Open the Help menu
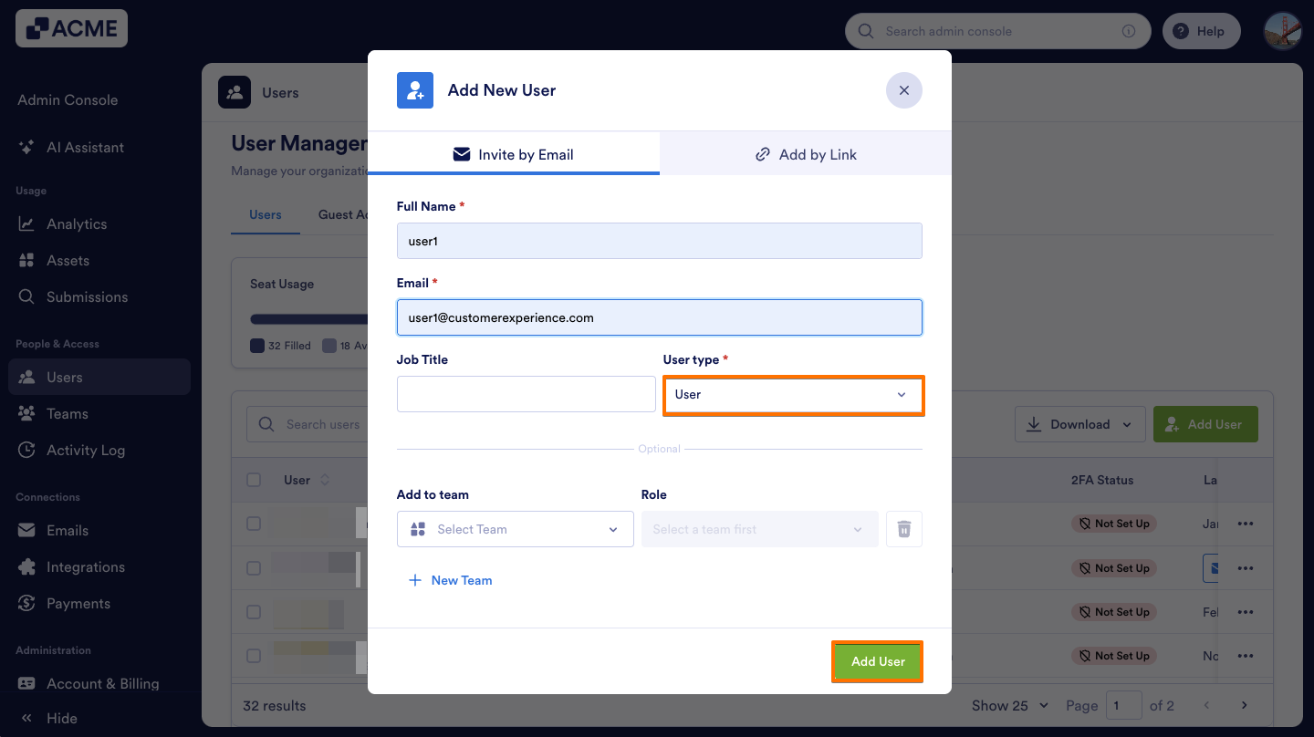Image resolution: width=1314 pixels, height=737 pixels. point(1201,31)
